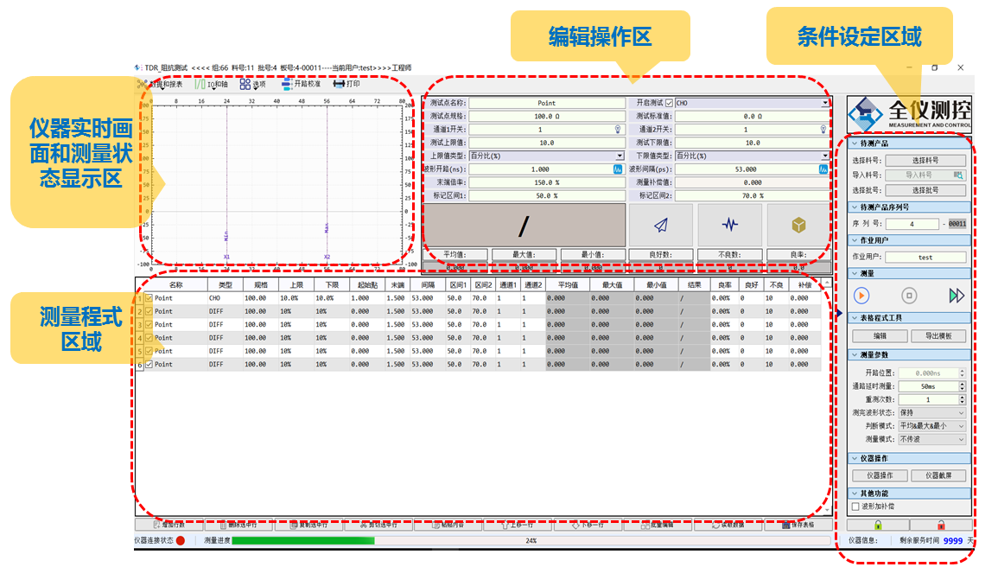Click the 通道1开关 light bulb icon
Image resolution: width=998 pixels, height=567 pixels.
(618, 130)
